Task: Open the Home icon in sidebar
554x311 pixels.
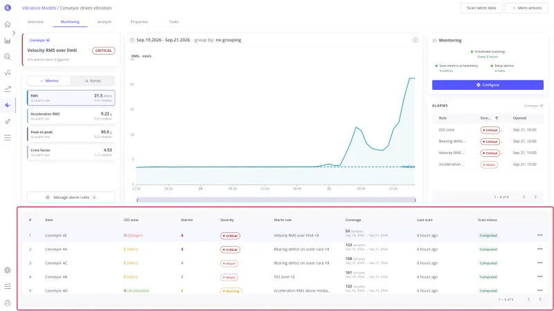Action: [x=8, y=24]
